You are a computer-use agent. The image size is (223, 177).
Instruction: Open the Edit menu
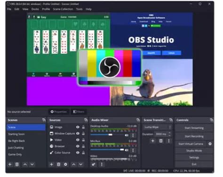tap(16, 9)
